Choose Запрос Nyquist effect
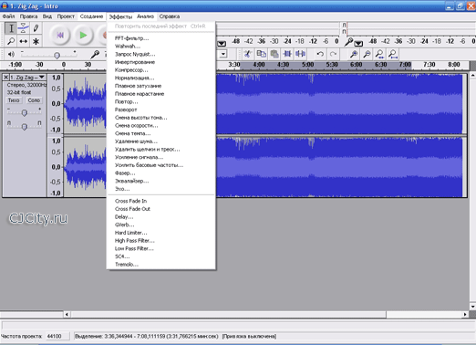Image resolution: width=476 pixels, height=345 pixels. tap(161, 54)
